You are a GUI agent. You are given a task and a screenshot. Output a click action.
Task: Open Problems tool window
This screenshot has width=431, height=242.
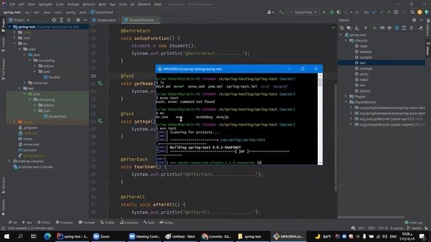coord(65,223)
